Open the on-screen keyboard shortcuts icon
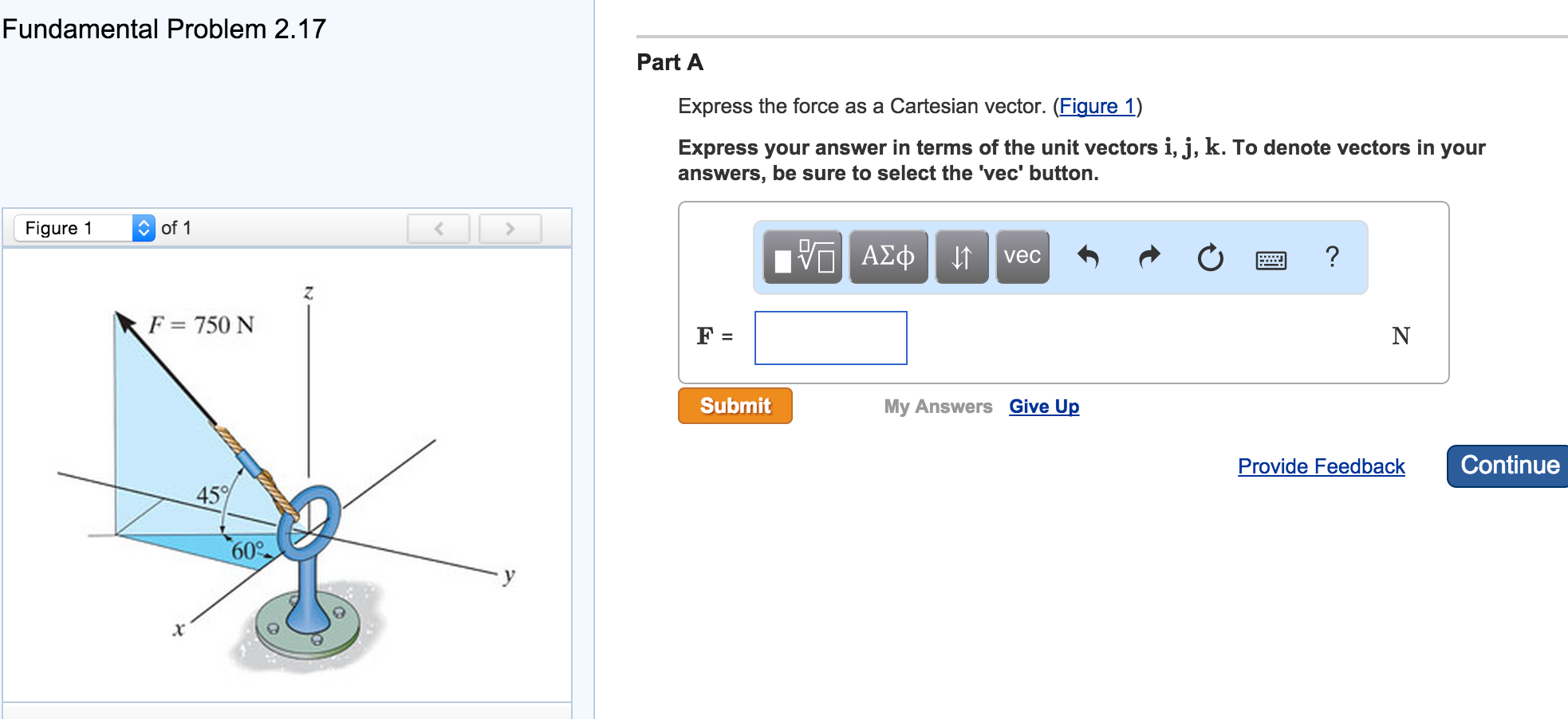 [x=1271, y=260]
